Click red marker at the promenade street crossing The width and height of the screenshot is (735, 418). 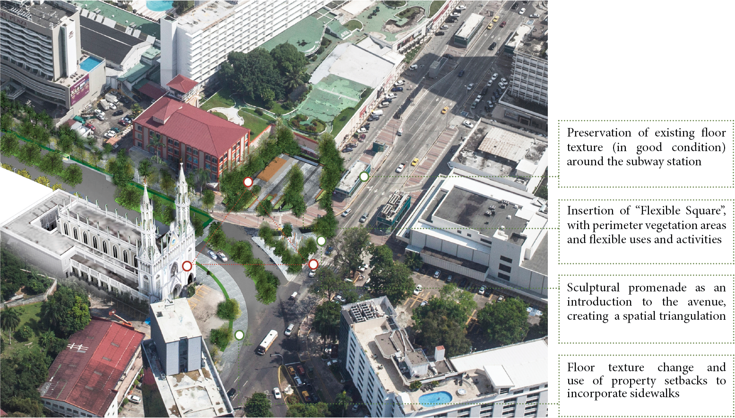tap(313, 264)
